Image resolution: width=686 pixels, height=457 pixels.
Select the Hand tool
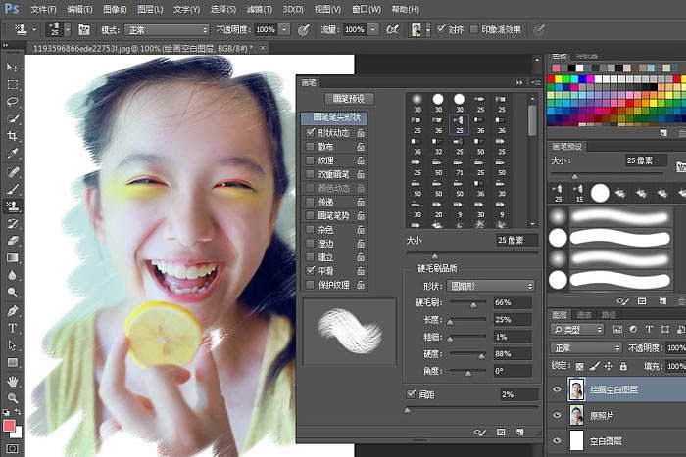pyautogui.click(x=13, y=381)
